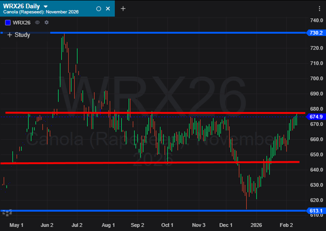Click the Dec 1 date axis label
The width and height of the screenshot is (326, 231).
[226, 225]
